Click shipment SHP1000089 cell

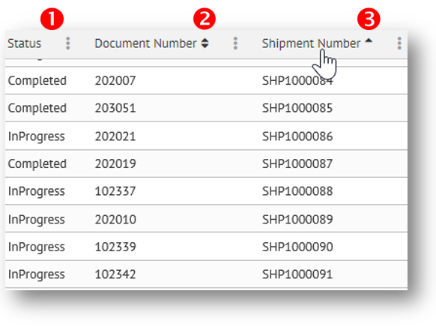297,219
